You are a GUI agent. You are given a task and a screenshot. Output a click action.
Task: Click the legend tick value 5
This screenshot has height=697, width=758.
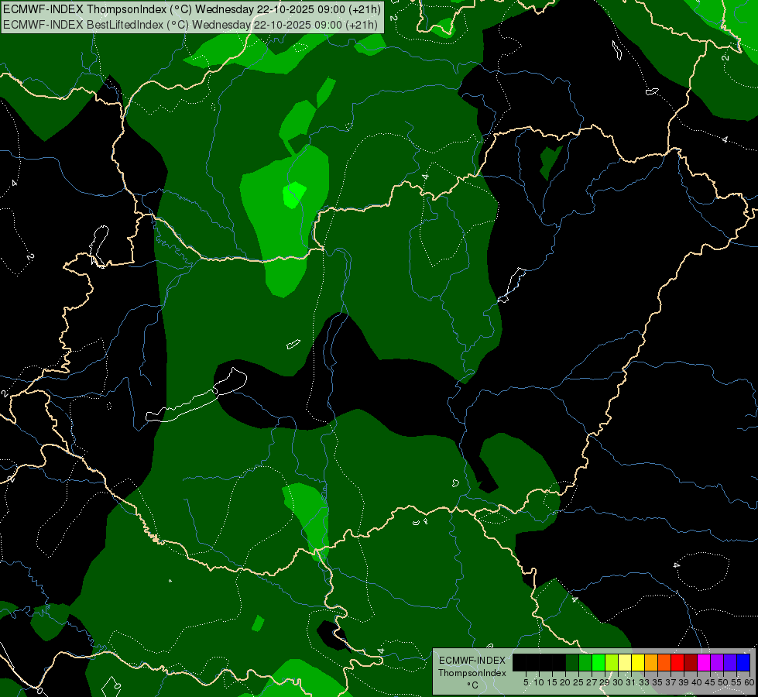[526, 682]
